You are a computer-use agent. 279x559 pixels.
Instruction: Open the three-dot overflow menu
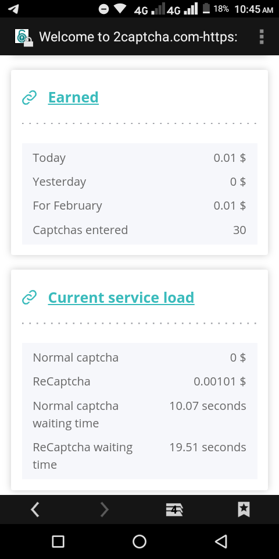pyautogui.click(x=262, y=37)
